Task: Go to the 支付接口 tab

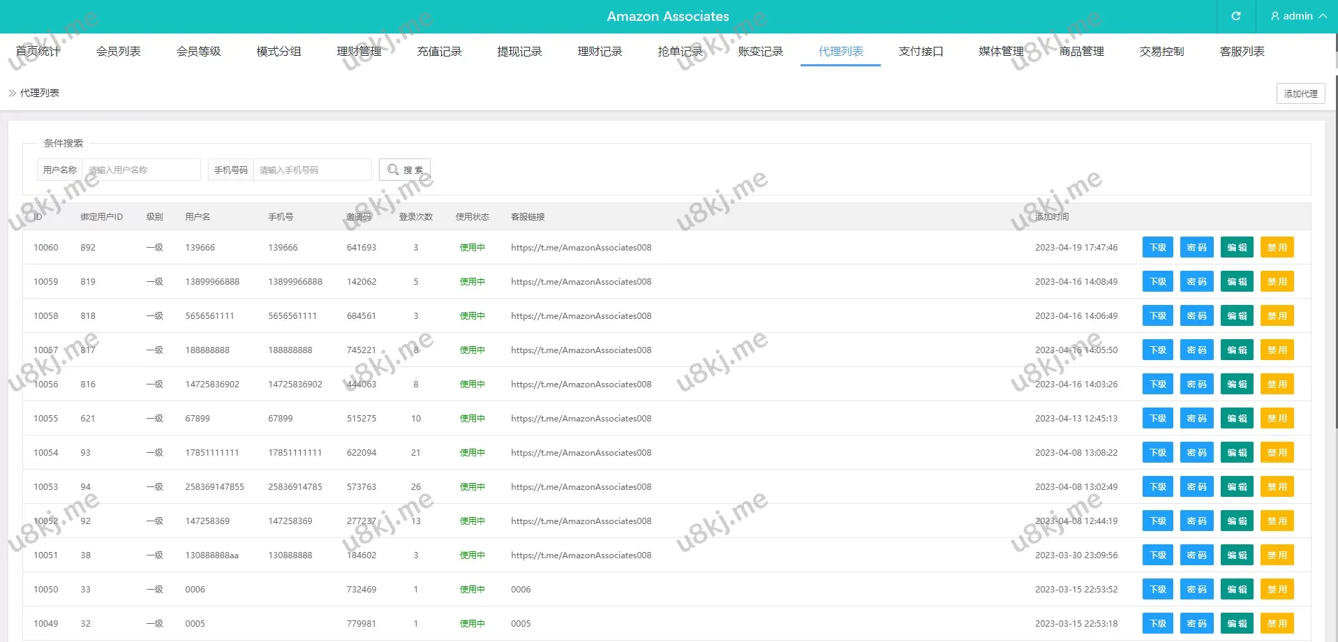Action: tap(921, 52)
